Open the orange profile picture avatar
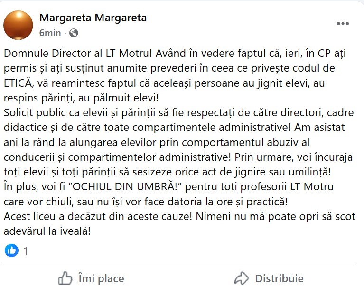The image size is (364, 286). click(18, 25)
